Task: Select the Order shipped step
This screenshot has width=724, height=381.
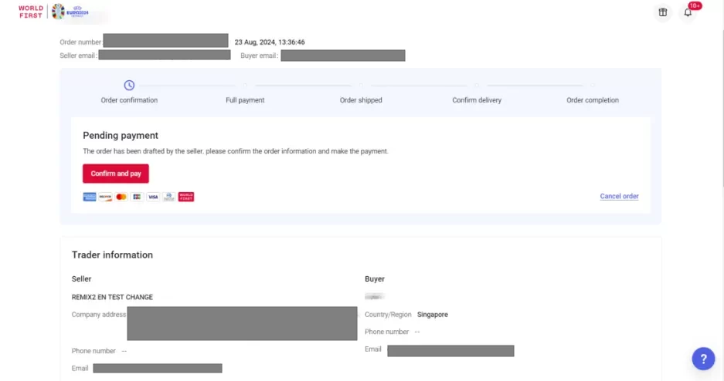Action: pyautogui.click(x=361, y=99)
